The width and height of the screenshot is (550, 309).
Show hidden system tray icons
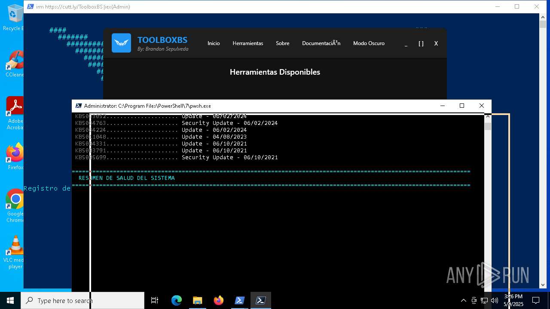tap(463, 300)
